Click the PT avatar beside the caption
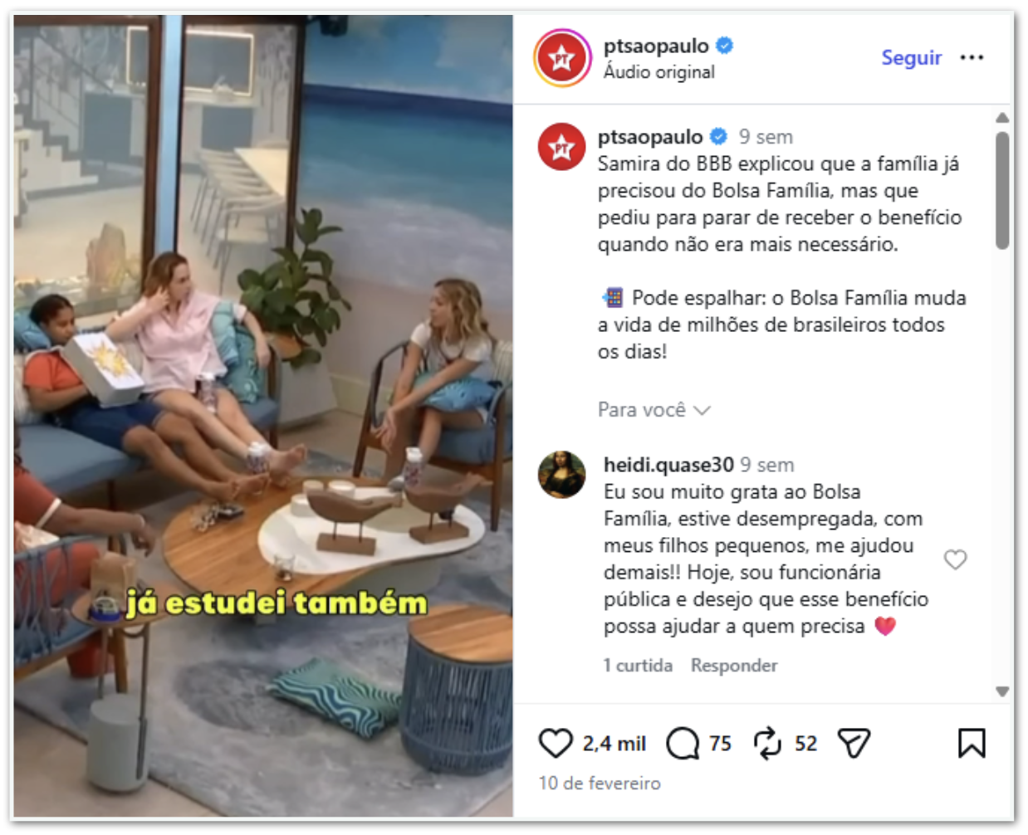Viewport: 1028px width, 835px height. [562, 146]
